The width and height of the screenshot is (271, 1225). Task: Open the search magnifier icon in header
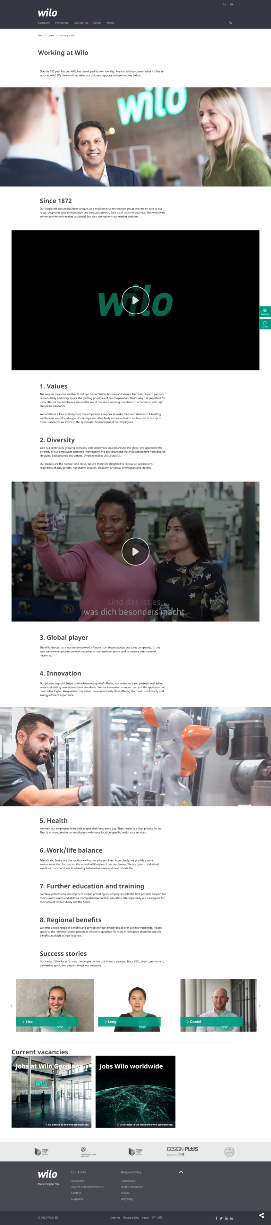[x=231, y=23]
